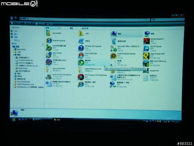
Task: Open the Adobe Reader 8 shortcut
Action: pos(154,41)
